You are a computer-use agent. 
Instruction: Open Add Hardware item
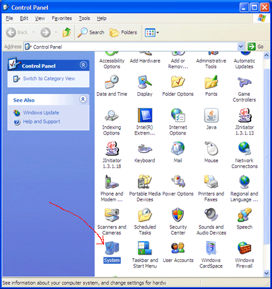click(145, 57)
